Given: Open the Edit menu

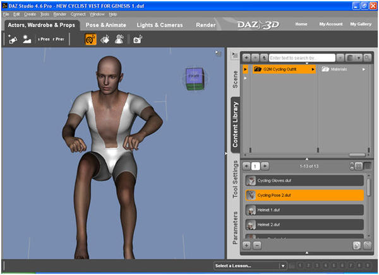Looking at the screenshot, I should [16, 15].
